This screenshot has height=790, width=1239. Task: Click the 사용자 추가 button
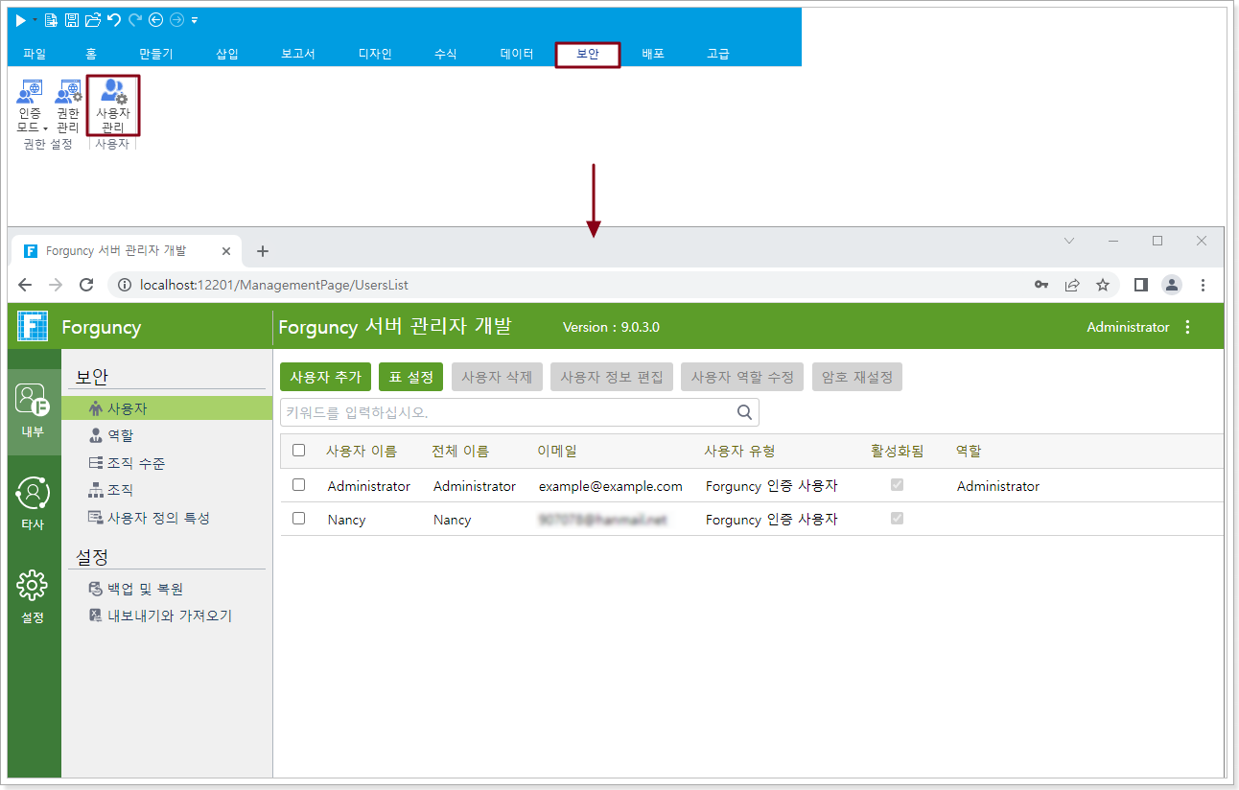[x=325, y=377]
